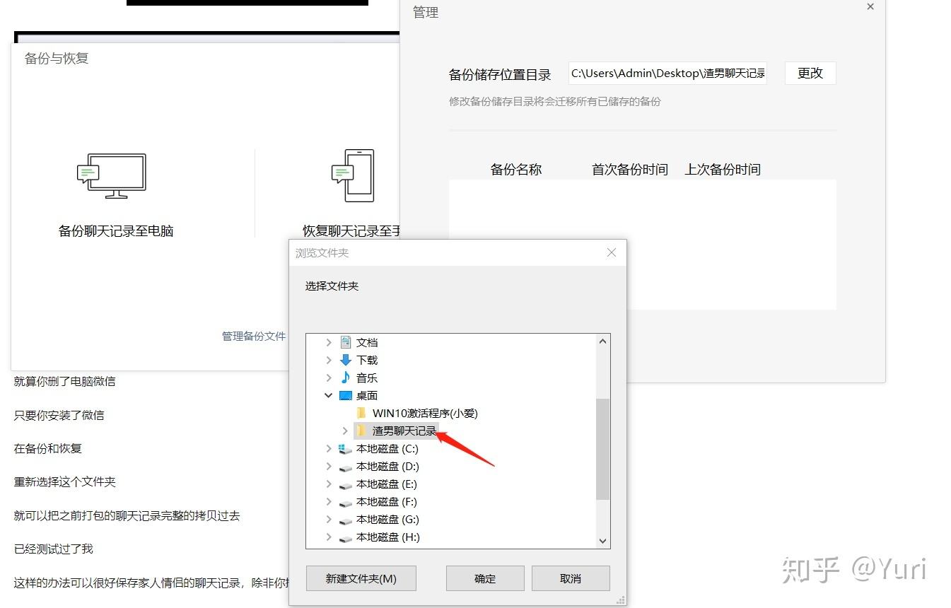
Task: Select the 渣男聊天记录 folder name
Action: [404, 431]
